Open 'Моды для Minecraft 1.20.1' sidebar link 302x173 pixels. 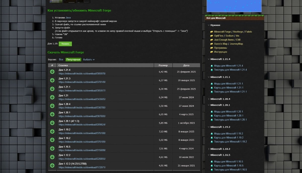pyautogui.click(x=228, y=112)
